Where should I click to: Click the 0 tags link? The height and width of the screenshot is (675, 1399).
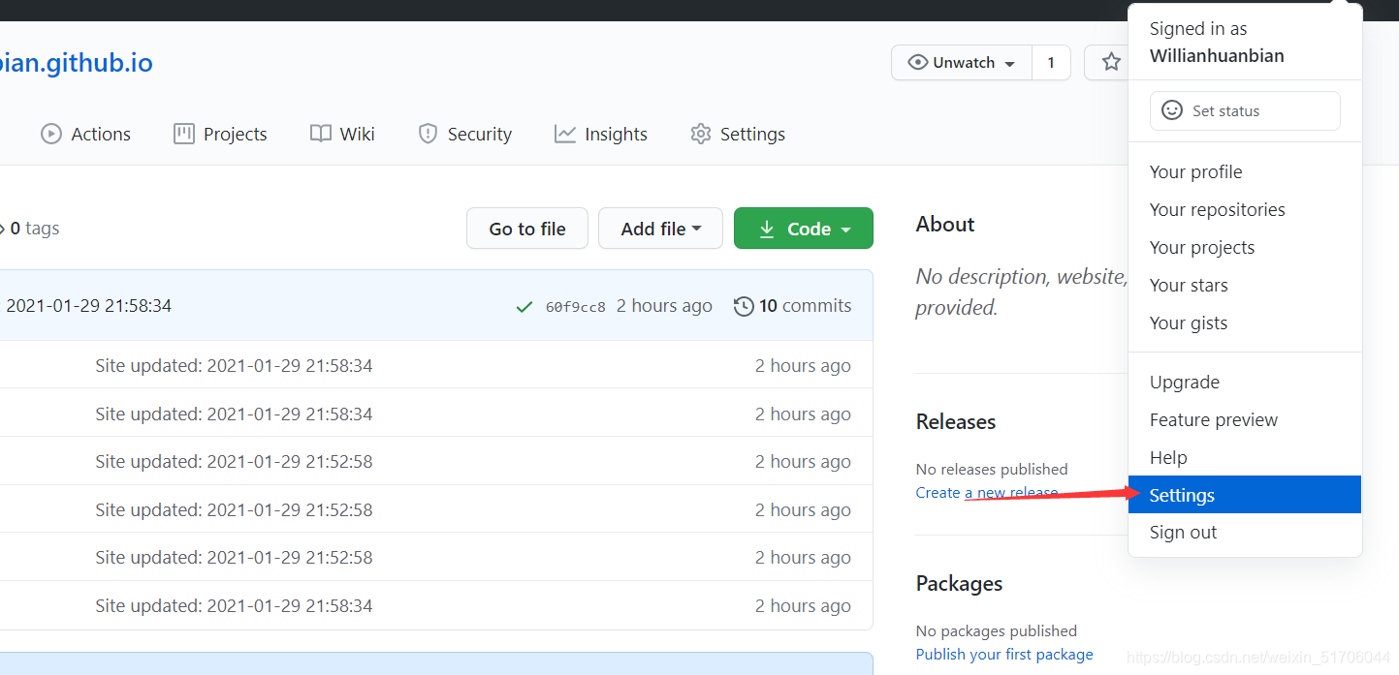click(x=31, y=229)
